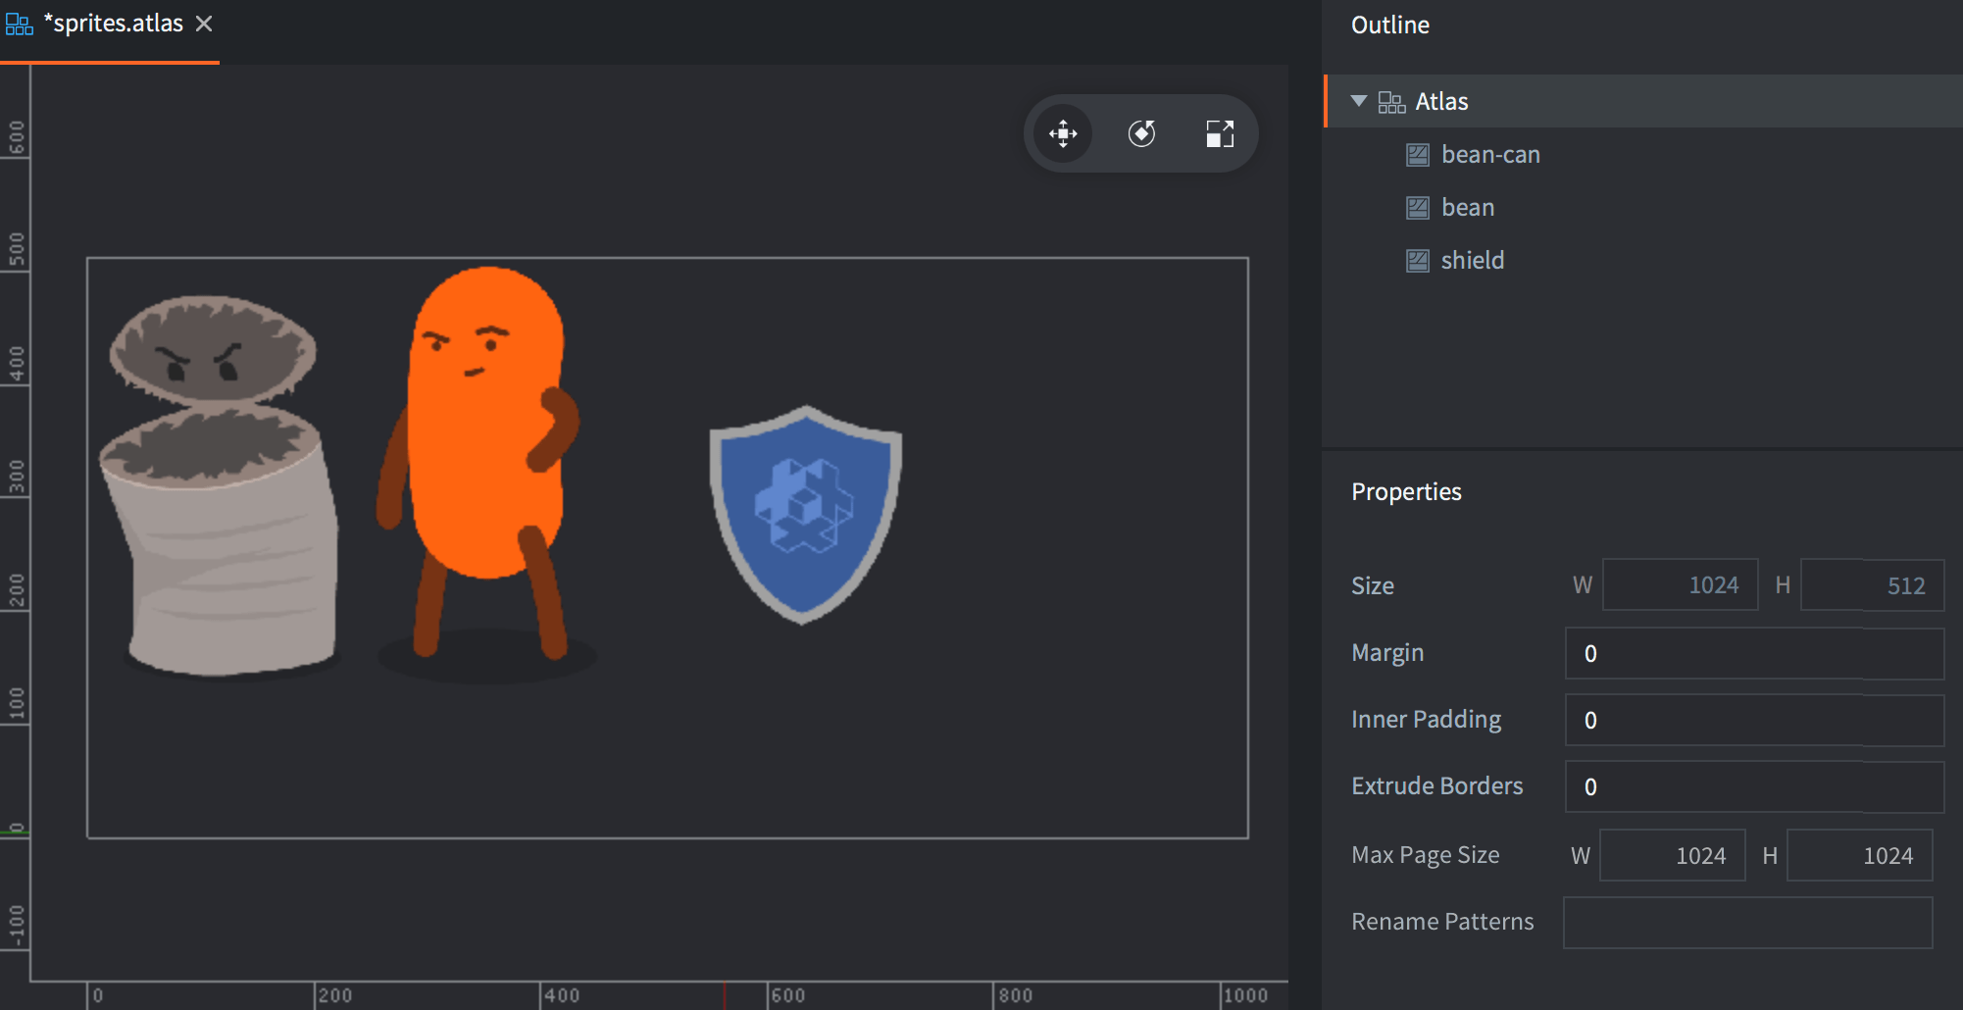Viewport: 1963px width, 1010px height.
Task: Click the shield image icon in Outline
Action: (x=1418, y=261)
